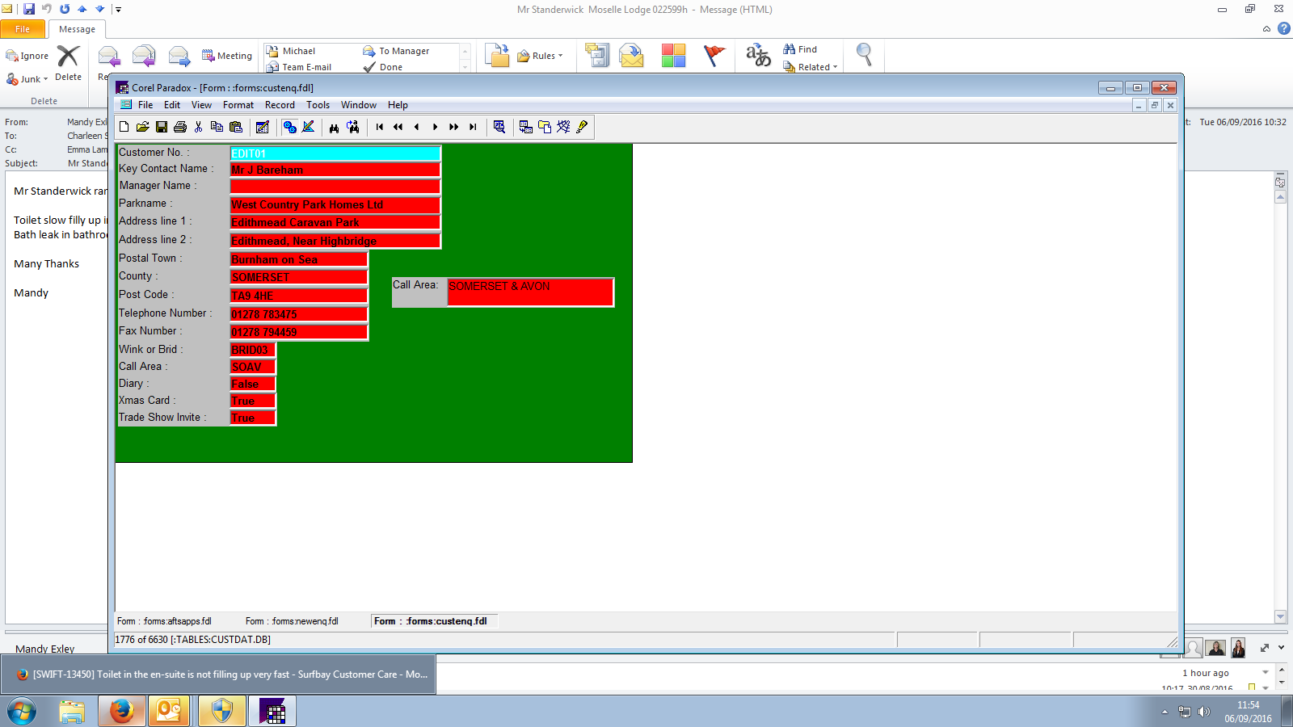This screenshot has height=727, width=1293.
Task: Click the To Manager quick step
Action: coord(397,51)
